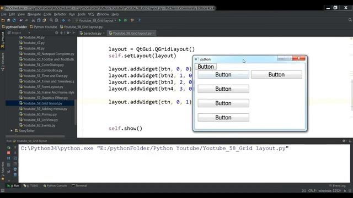
Task: Open the File menu
Action: pos(4,14)
